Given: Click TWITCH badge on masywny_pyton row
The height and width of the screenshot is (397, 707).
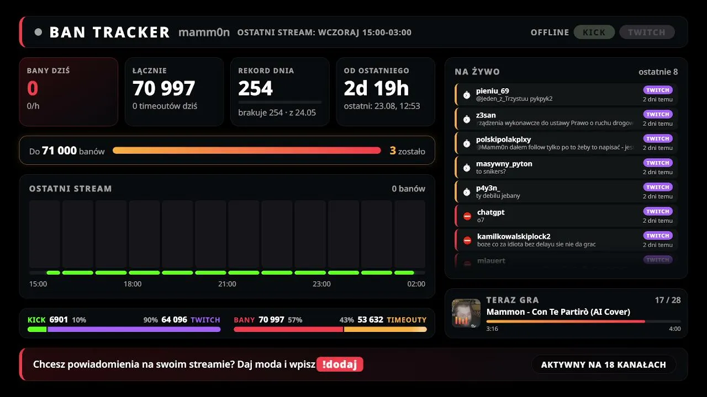Looking at the screenshot, I should coord(658,163).
